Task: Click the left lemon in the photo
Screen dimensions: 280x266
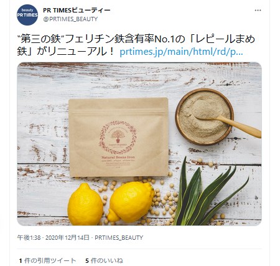Action: [x=85, y=204]
